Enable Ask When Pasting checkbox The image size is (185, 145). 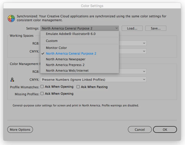pos(78,87)
